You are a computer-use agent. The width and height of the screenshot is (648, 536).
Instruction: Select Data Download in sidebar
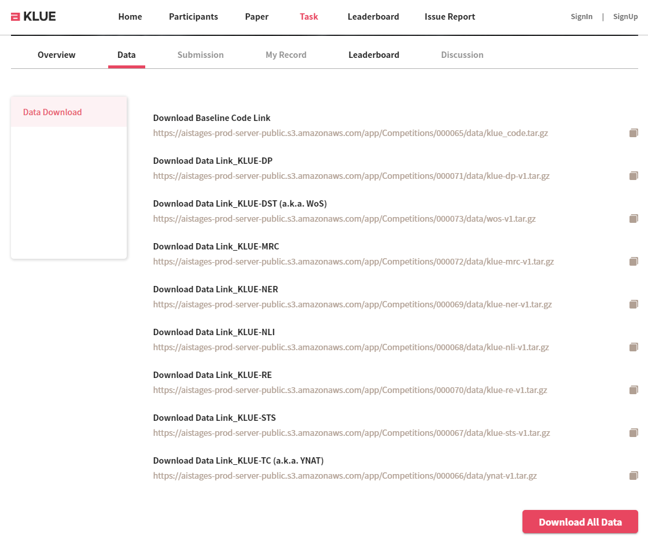point(53,112)
